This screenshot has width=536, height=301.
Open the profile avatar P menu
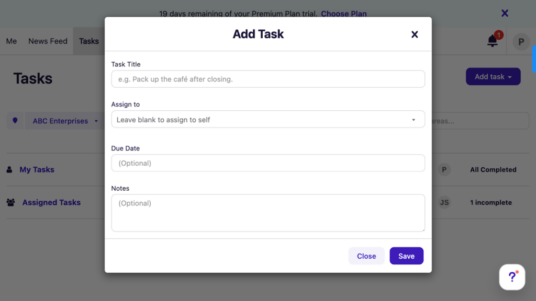(x=521, y=41)
